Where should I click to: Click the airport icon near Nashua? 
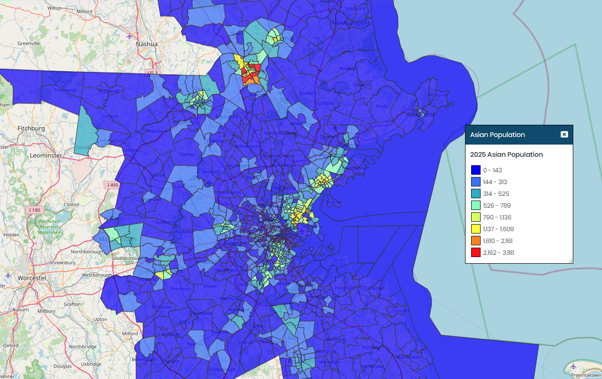(130, 36)
